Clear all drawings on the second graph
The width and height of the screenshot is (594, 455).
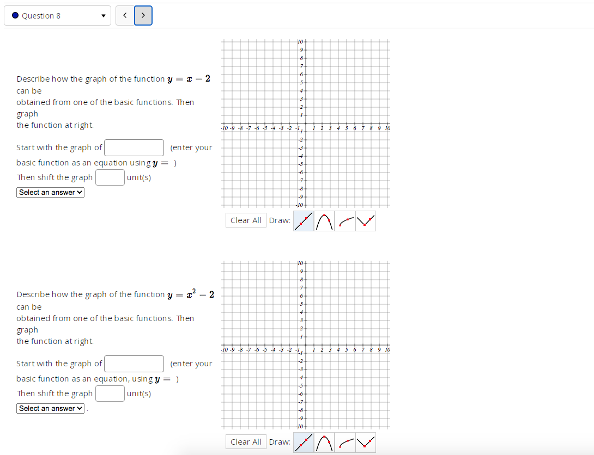click(246, 441)
